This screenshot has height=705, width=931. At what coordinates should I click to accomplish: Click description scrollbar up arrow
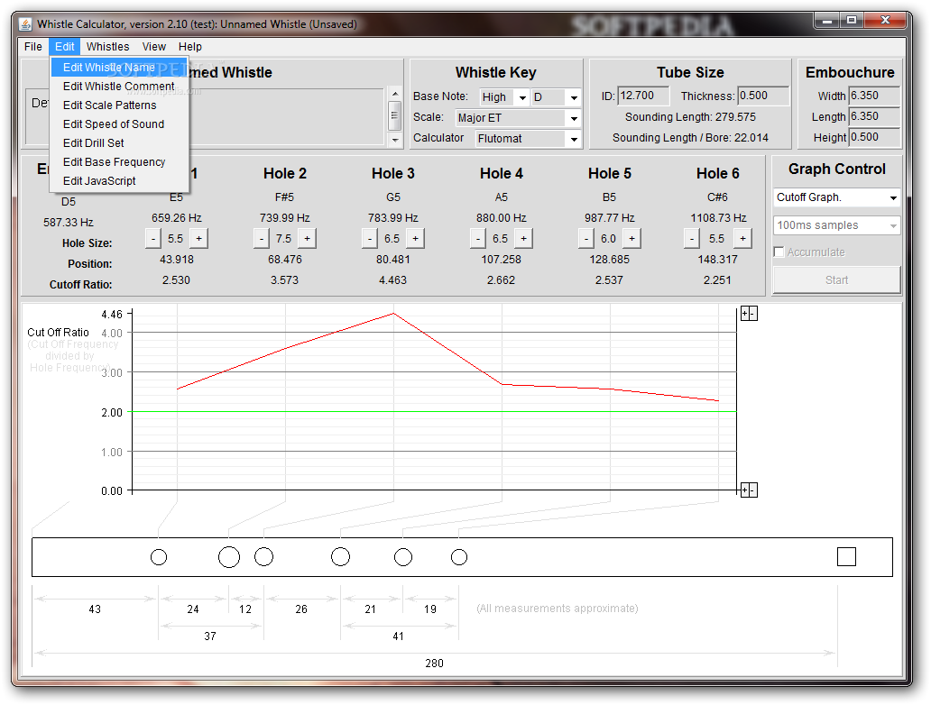coord(394,94)
